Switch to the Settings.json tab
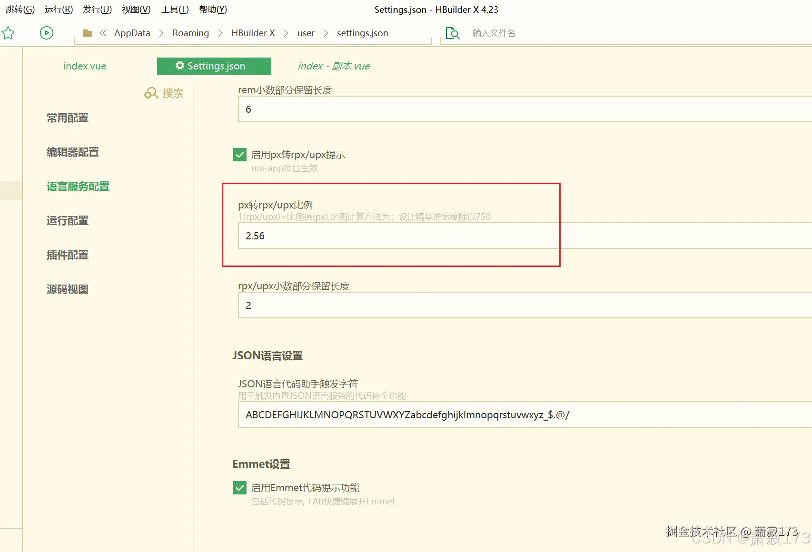 tap(214, 66)
